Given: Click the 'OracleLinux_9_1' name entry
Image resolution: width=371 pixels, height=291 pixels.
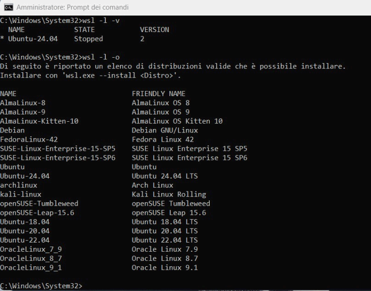Looking at the screenshot, I should click(x=31, y=268).
